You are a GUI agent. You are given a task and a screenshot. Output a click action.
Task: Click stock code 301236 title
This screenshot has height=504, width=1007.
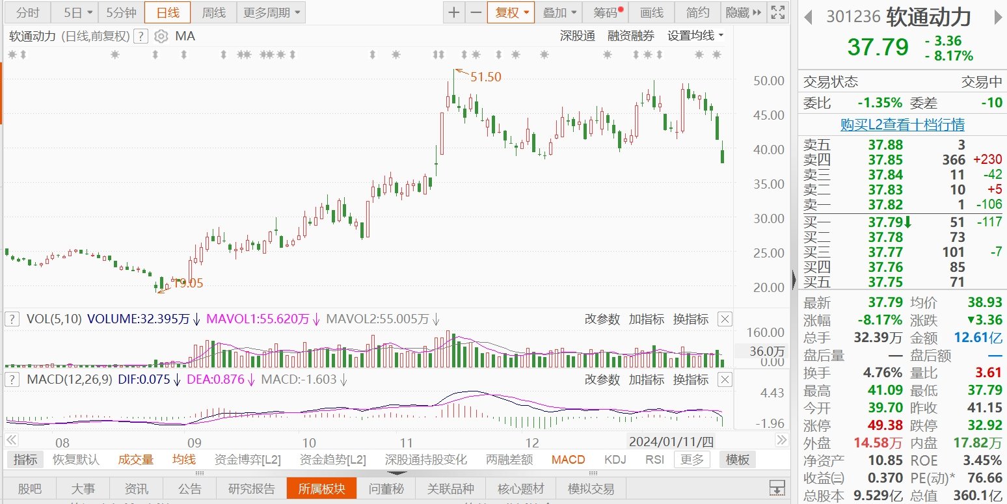tap(853, 17)
